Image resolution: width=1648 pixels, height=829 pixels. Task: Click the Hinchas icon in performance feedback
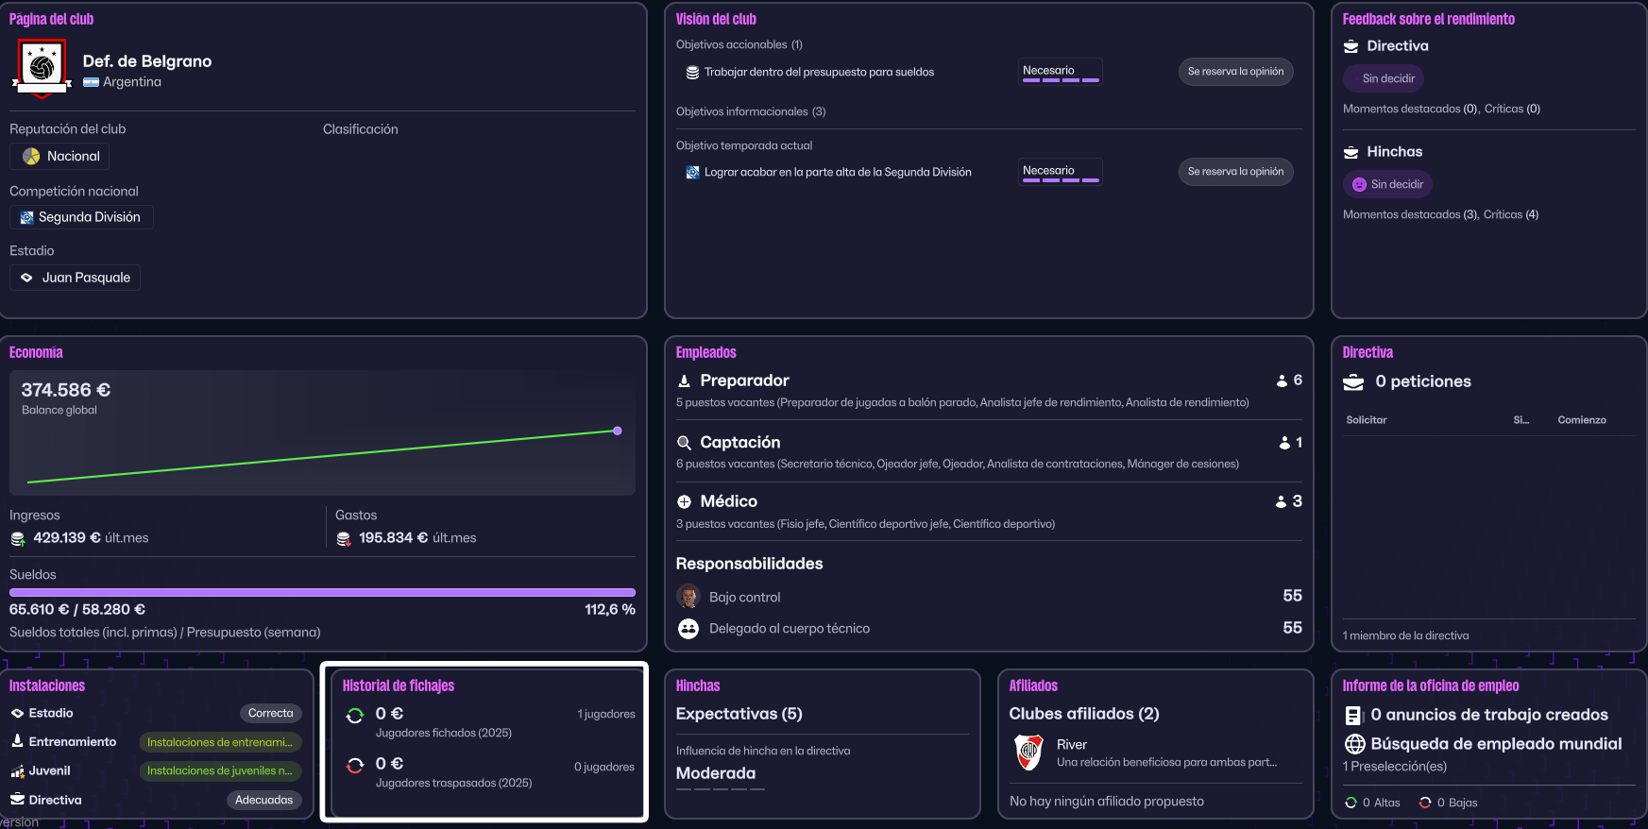pyautogui.click(x=1351, y=152)
